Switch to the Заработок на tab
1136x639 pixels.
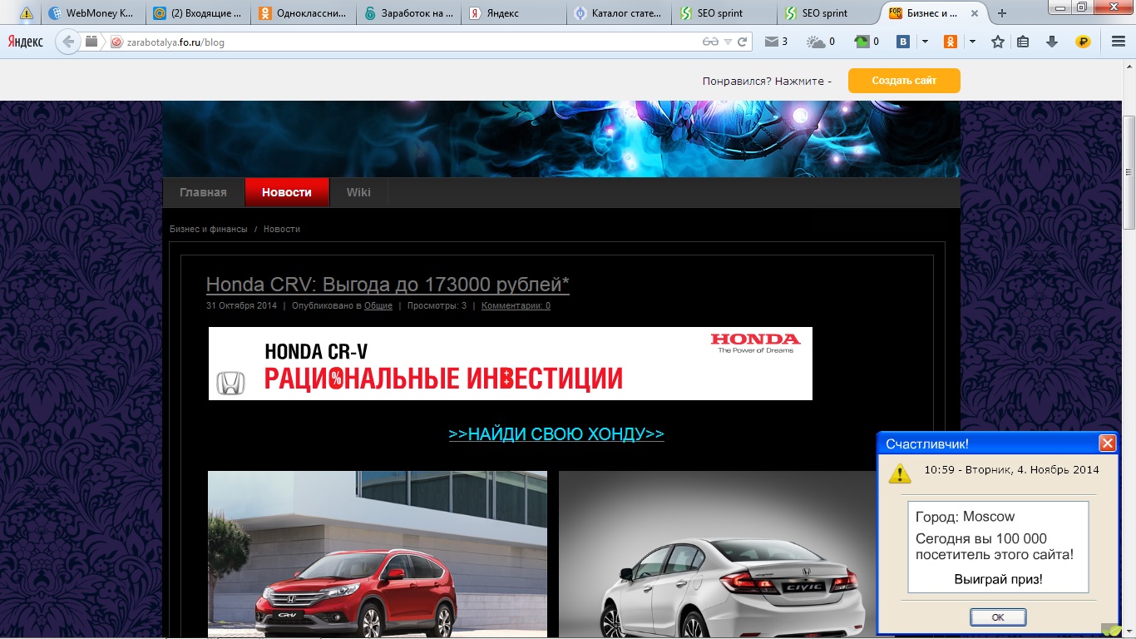[407, 13]
